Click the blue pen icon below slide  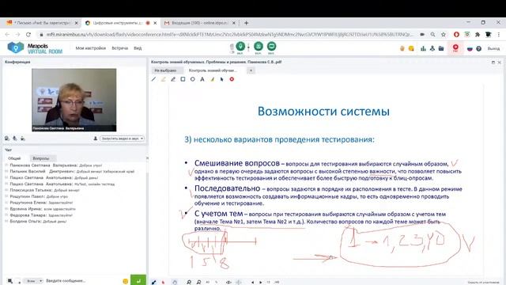(153, 283)
